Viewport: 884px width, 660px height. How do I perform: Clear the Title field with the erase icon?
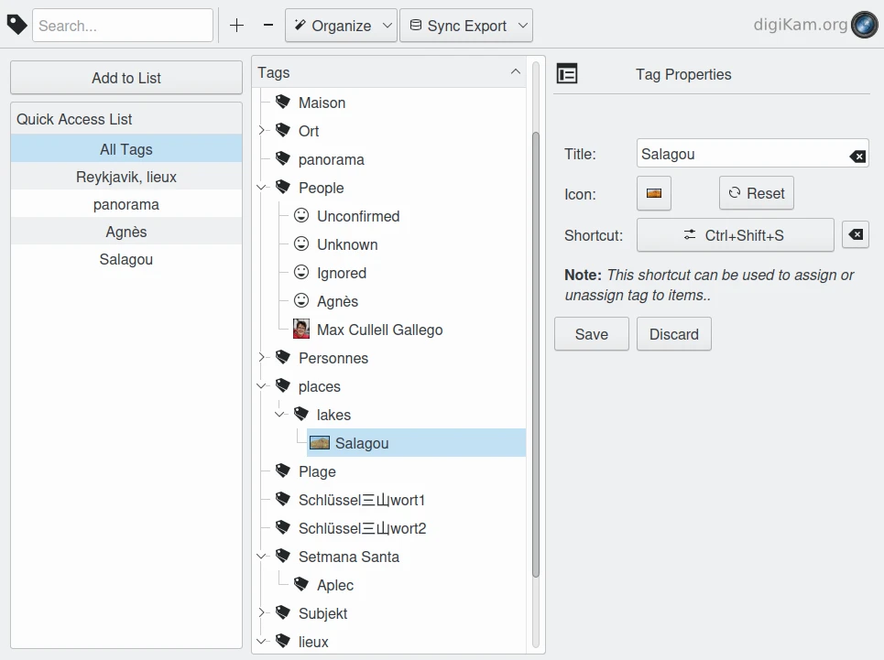pos(857,156)
